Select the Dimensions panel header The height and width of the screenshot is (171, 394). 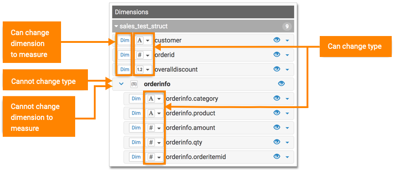203,12
